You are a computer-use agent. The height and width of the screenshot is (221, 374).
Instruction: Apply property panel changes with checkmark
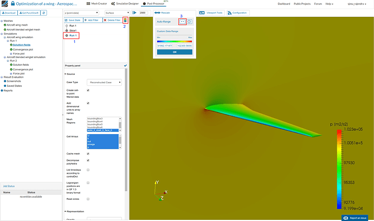coord(125,66)
